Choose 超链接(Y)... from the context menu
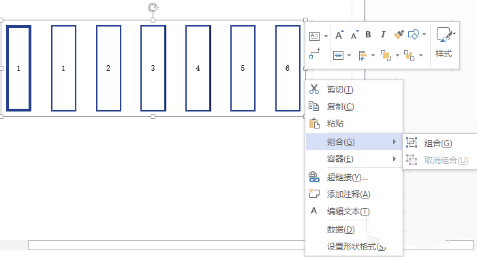477x257 pixels. coord(354,177)
